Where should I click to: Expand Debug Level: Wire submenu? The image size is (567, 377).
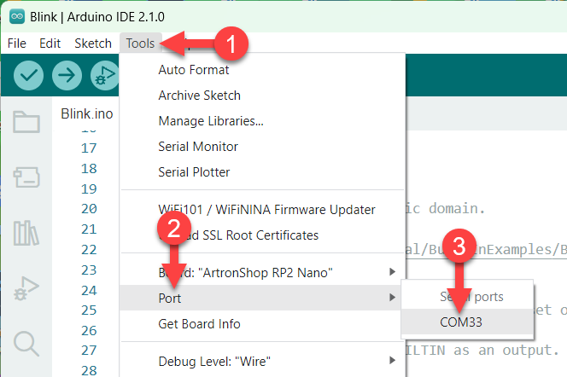[x=262, y=361]
